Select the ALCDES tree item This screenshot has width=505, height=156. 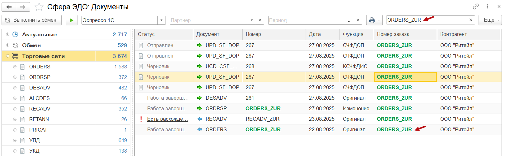(x=40, y=98)
